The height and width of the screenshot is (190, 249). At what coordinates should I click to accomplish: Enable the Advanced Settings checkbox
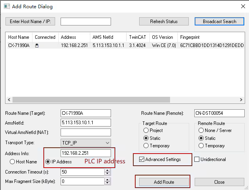click(142, 159)
